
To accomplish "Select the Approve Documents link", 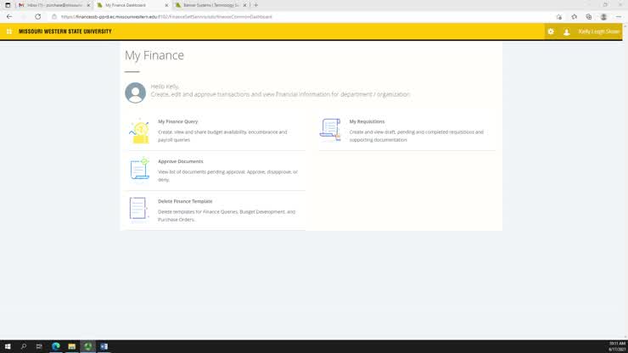I will [180, 161].
